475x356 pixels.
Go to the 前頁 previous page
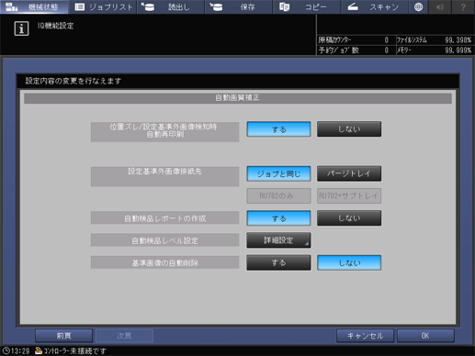(63, 336)
